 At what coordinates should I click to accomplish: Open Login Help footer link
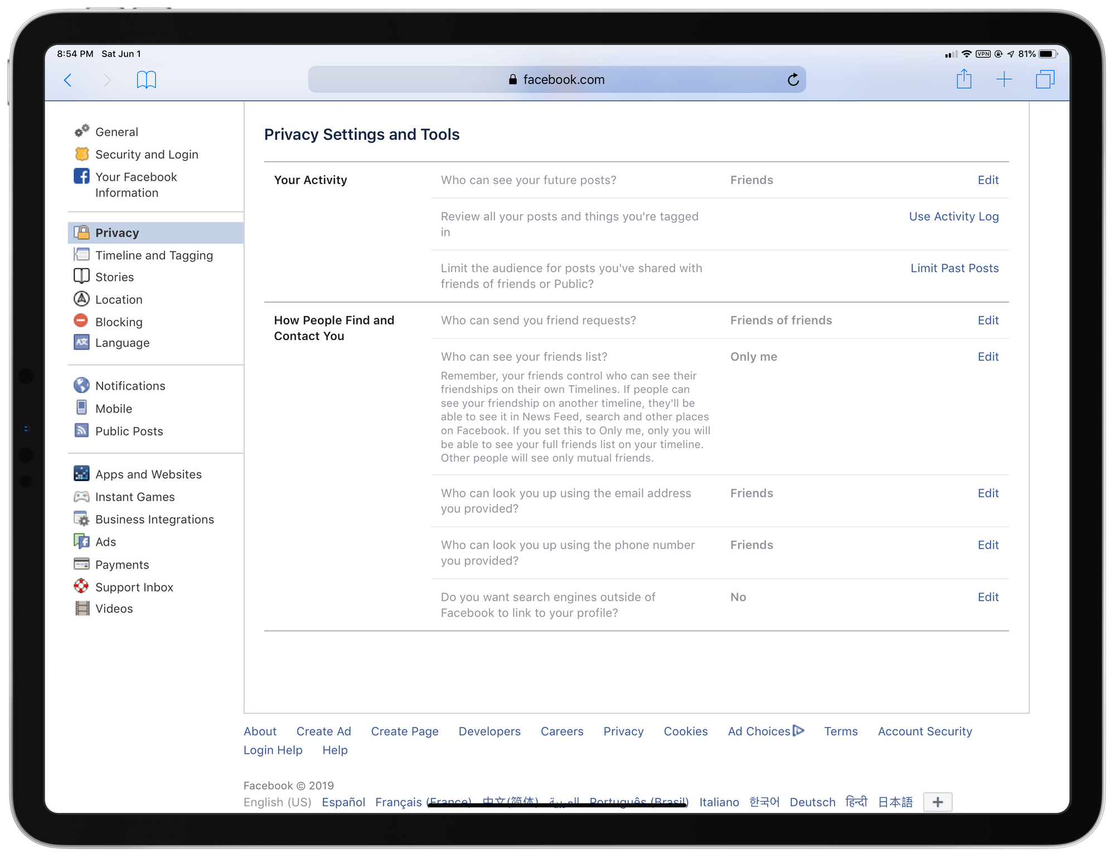coord(273,750)
